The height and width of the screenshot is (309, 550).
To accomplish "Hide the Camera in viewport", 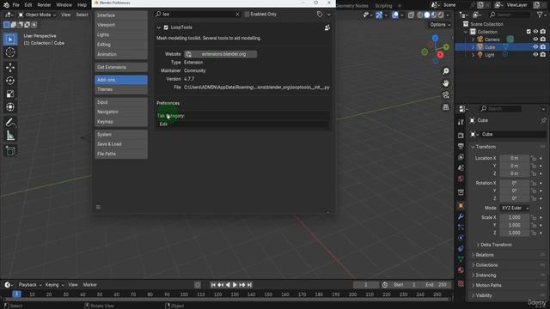I will (535, 39).
